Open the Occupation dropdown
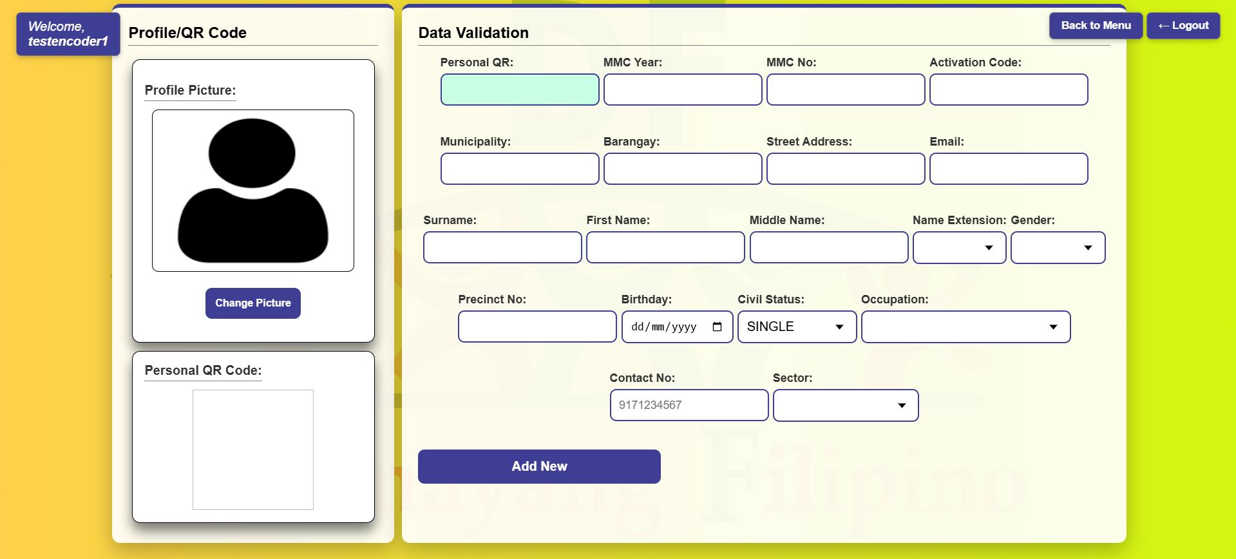This screenshot has height=559, width=1236. point(965,327)
